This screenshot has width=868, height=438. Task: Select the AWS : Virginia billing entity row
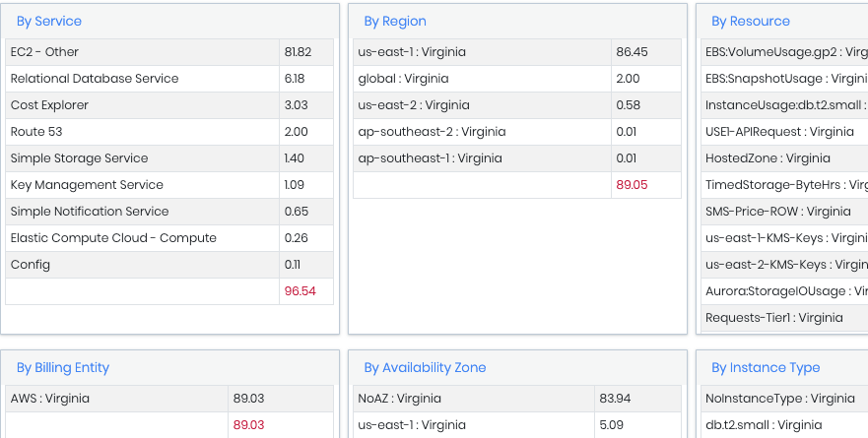pyautogui.click(x=50, y=399)
